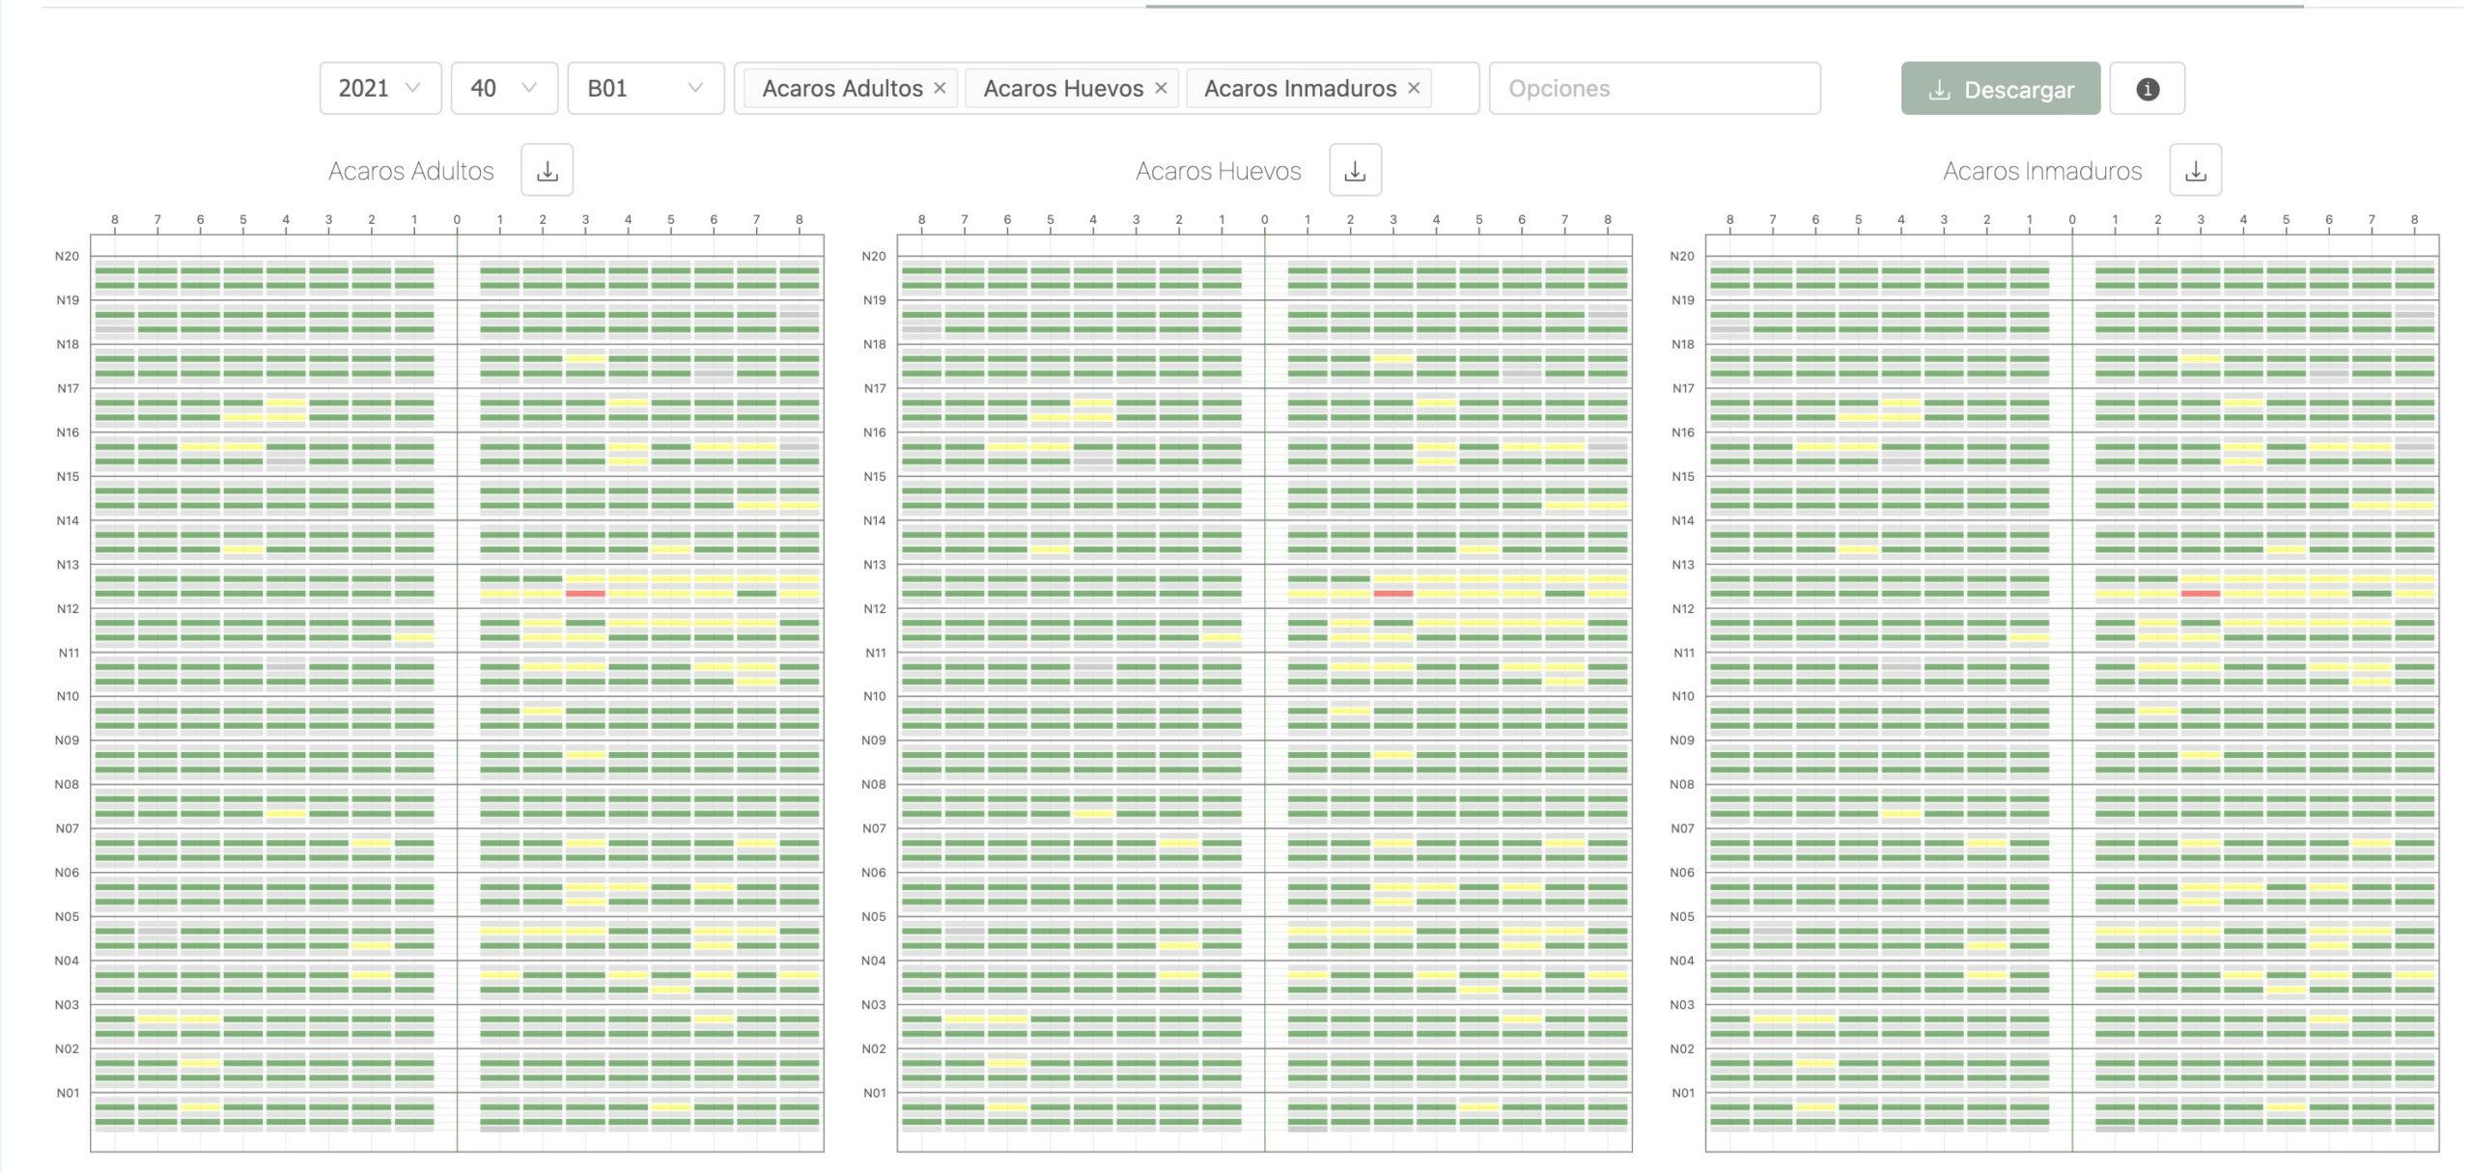The height and width of the screenshot is (1173, 2472).
Task: Click the Acaros Adultos chart title
Action: (410, 171)
